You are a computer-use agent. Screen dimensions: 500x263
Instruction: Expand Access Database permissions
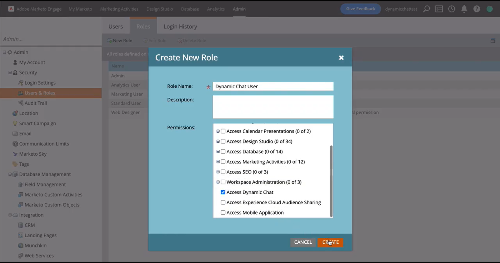tap(218, 152)
